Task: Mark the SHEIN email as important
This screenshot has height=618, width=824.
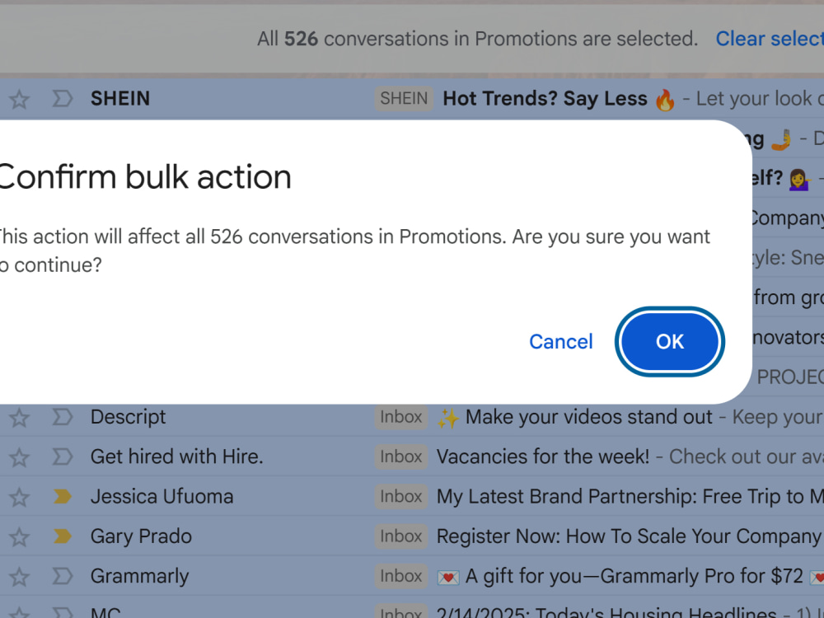Action: (62, 98)
